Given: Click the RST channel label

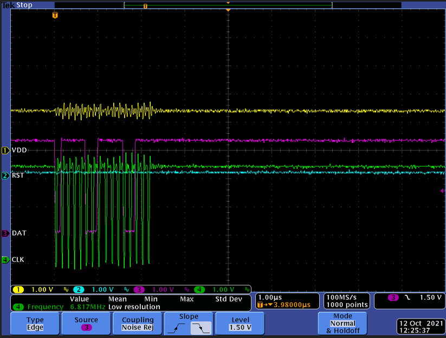Looking at the screenshot, I should coord(18,175).
